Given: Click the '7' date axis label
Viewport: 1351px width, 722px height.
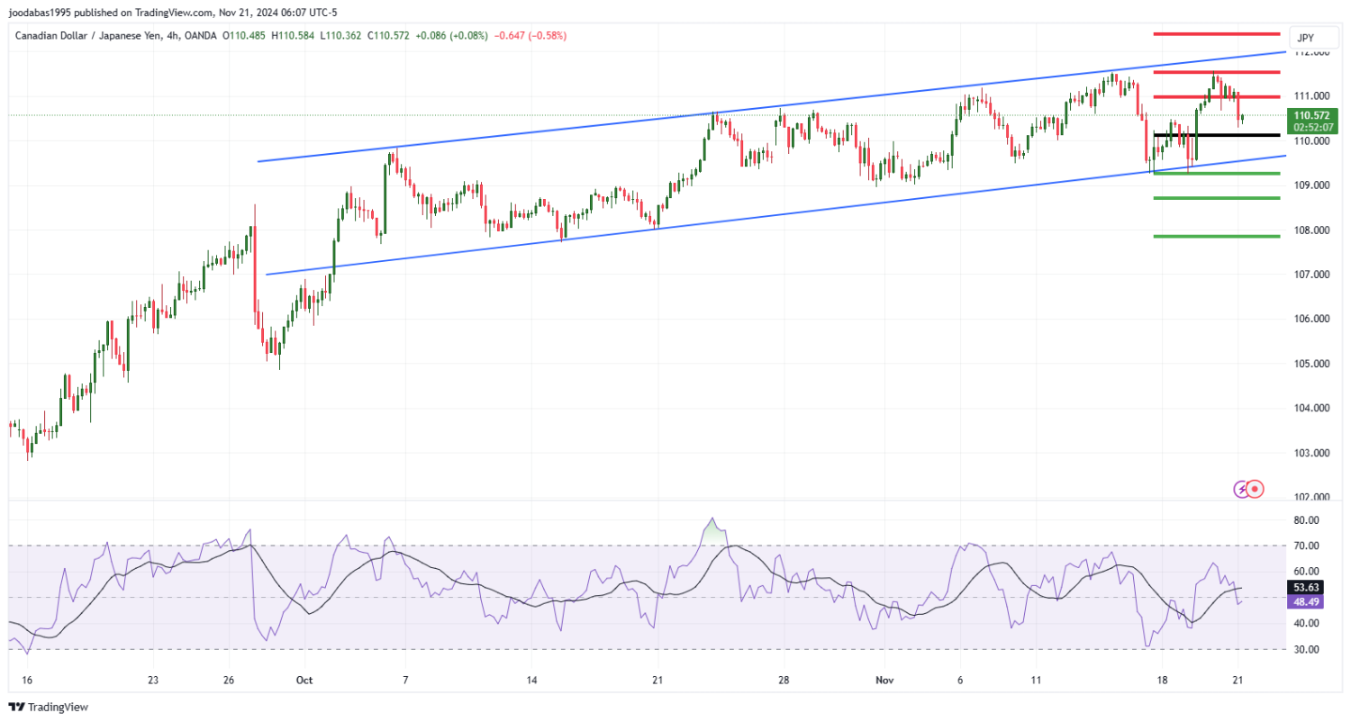Looking at the screenshot, I should click(405, 680).
